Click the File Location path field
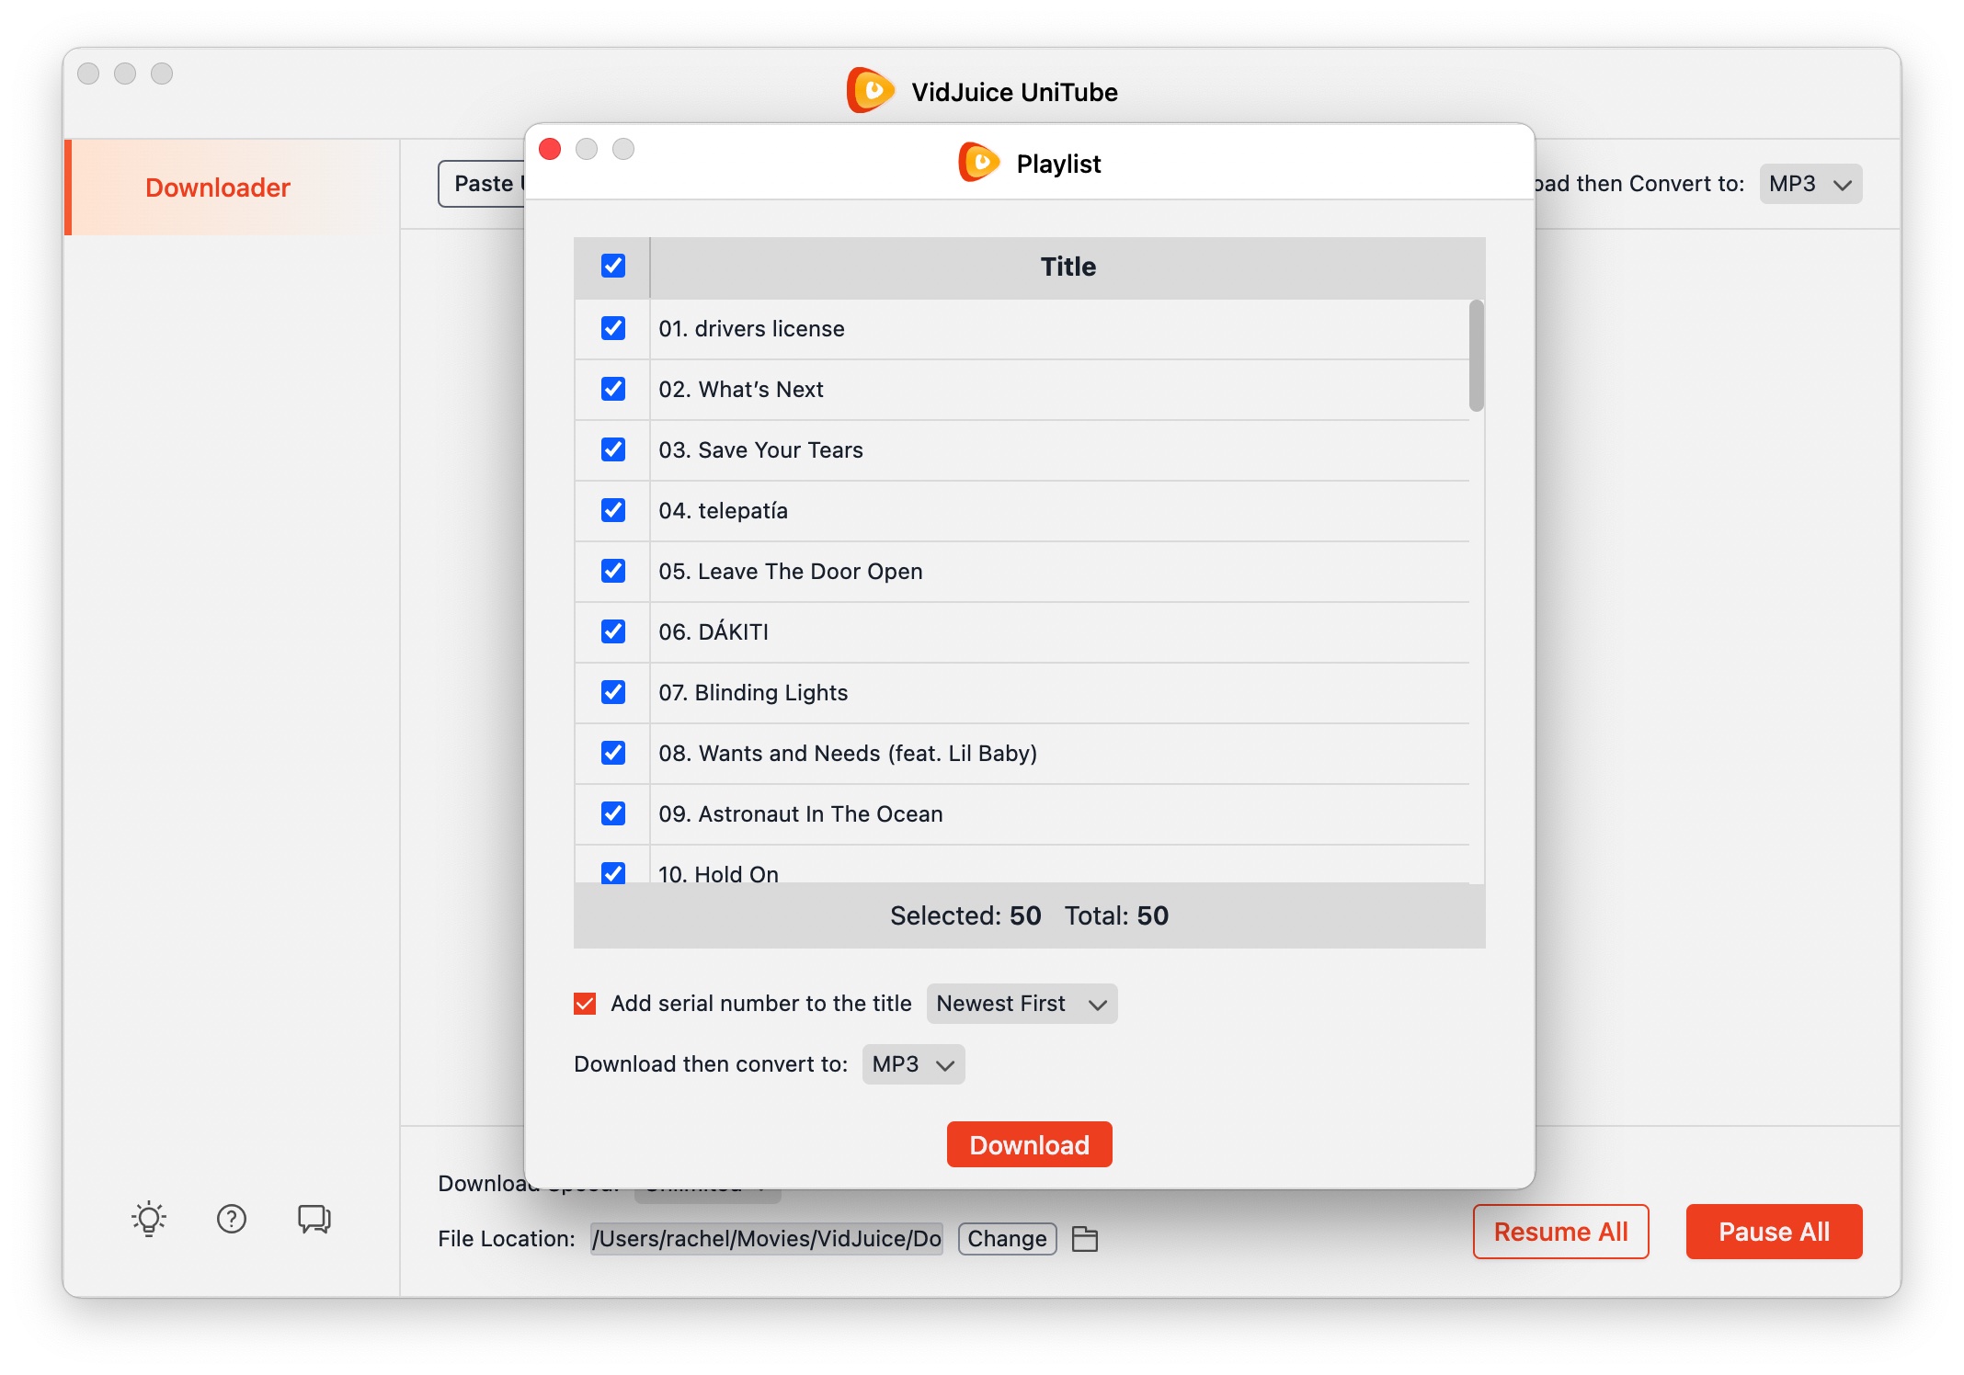1964x1375 pixels. (x=767, y=1239)
